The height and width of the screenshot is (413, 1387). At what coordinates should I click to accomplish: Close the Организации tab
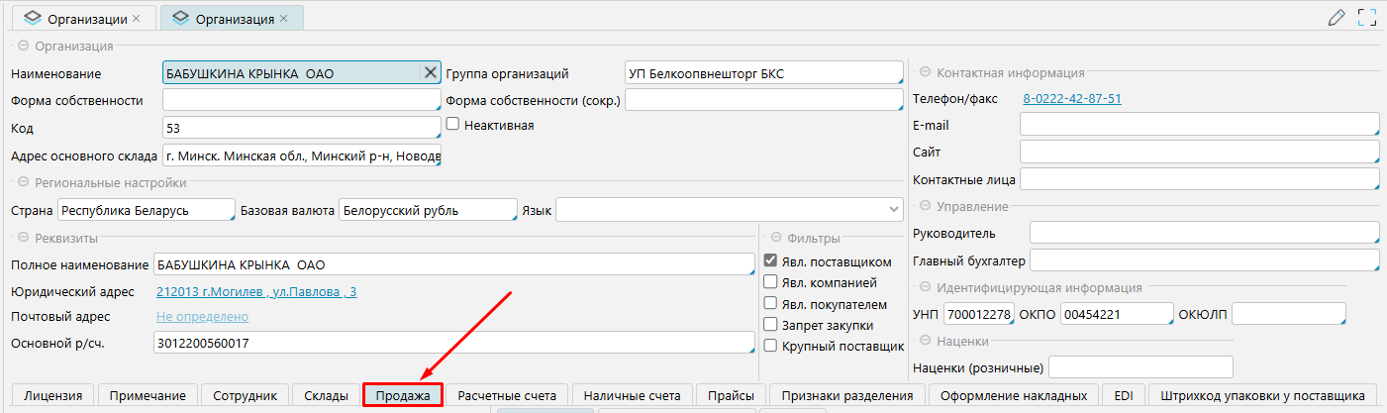click(x=137, y=19)
